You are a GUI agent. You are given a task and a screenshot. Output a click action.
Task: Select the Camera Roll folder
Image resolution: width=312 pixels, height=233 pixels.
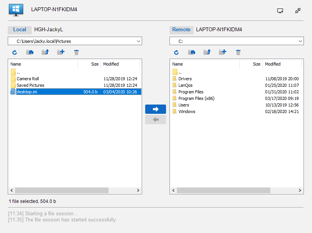[75, 79]
